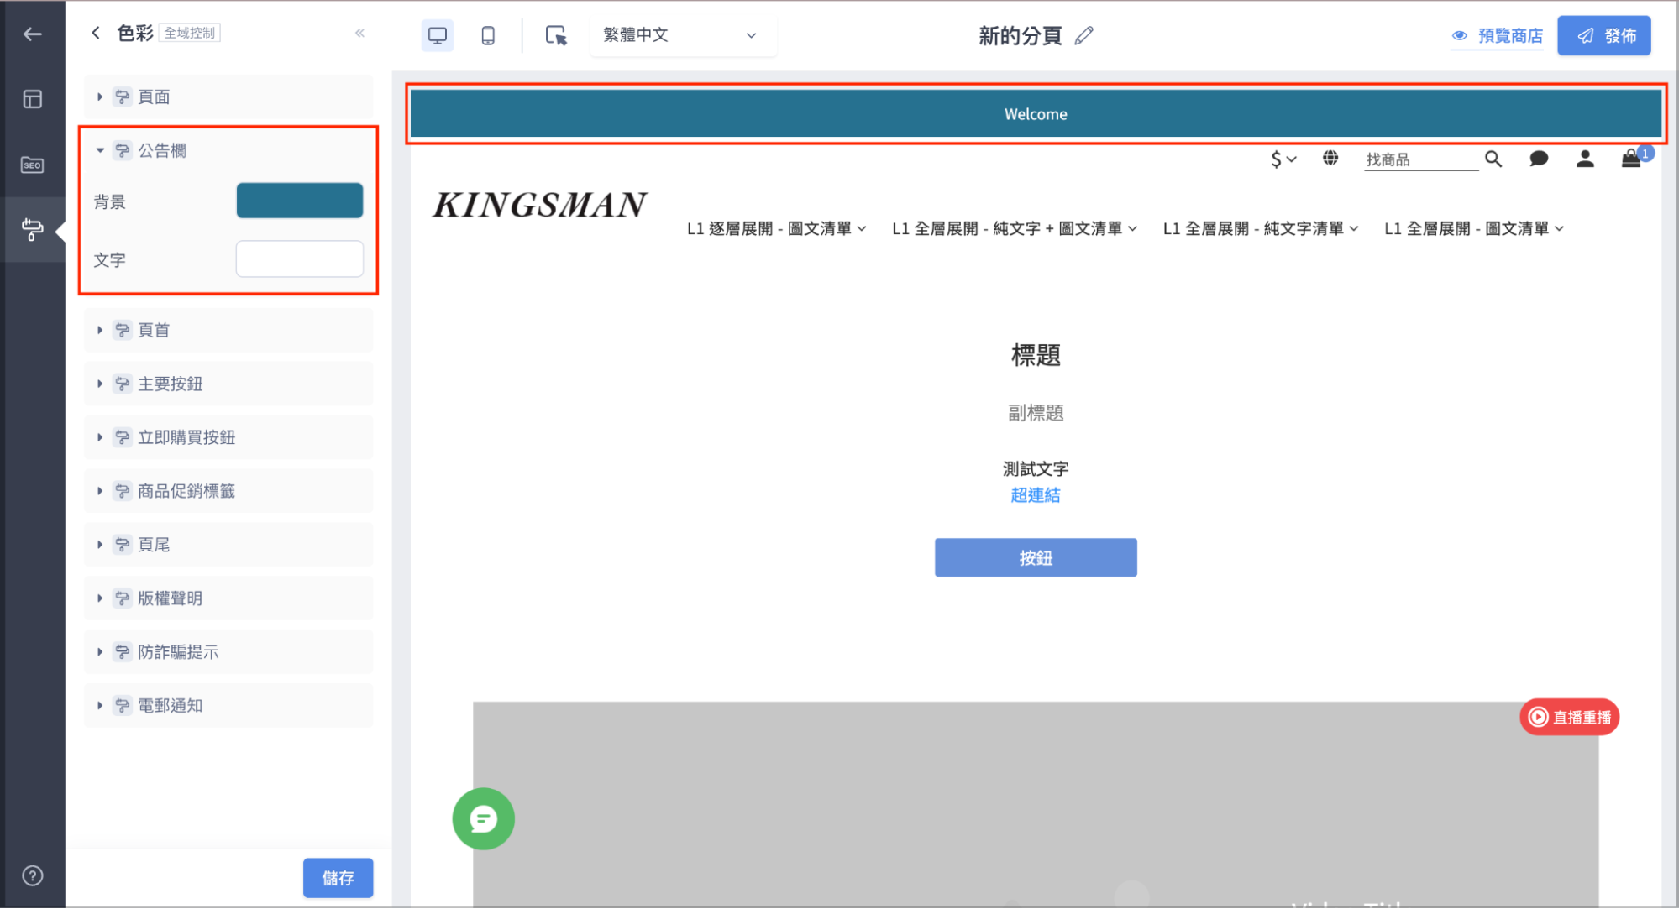Viewport: 1679px width, 909px height.
Task: Switch to mobile preview mode
Action: (488, 35)
